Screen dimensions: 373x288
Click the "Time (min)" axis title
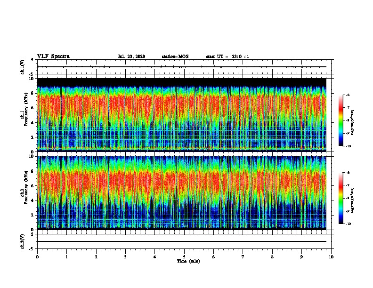(x=188, y=261)
